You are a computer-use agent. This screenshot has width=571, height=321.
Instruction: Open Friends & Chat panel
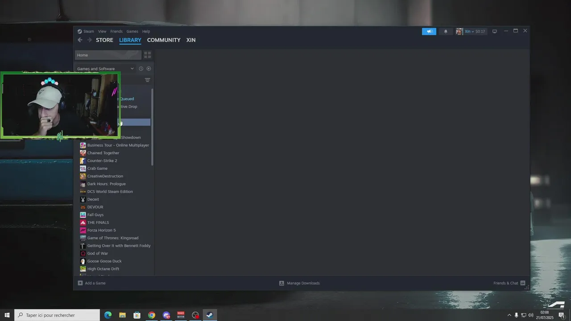509,283
